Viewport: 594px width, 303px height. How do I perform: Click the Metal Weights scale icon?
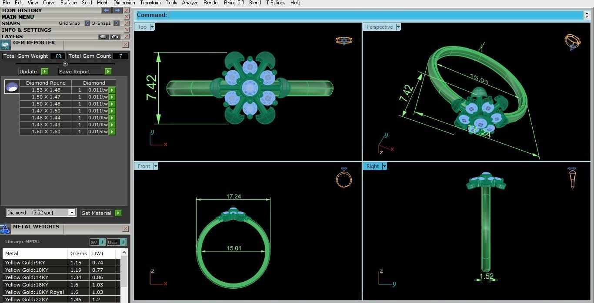pos(5,229)
